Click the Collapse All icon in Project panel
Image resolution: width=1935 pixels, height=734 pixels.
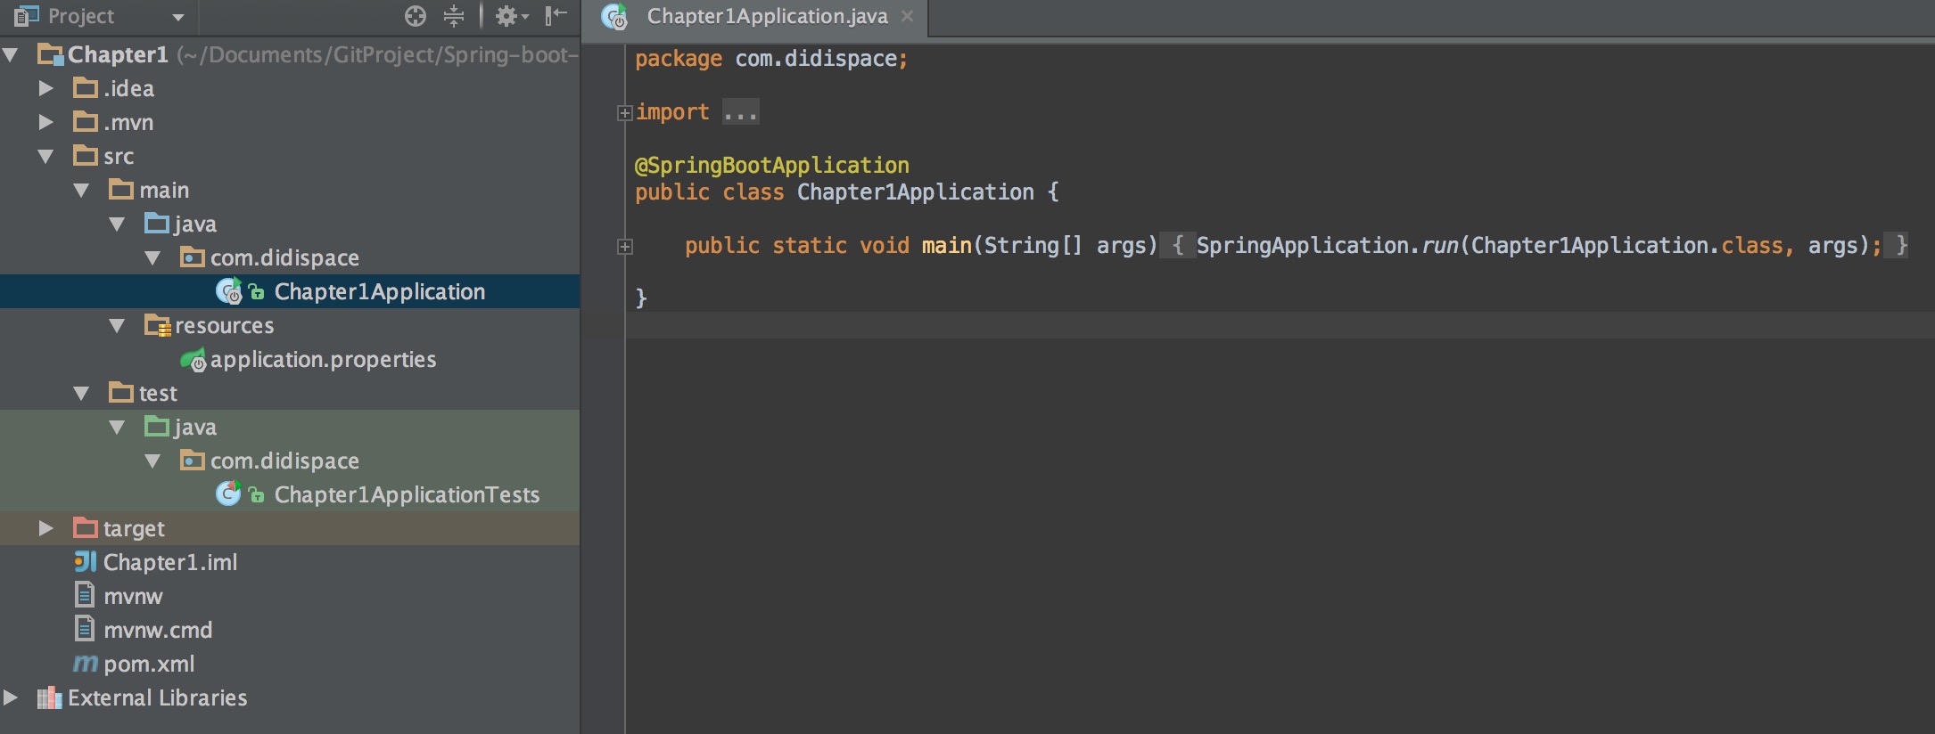[454, 16]
